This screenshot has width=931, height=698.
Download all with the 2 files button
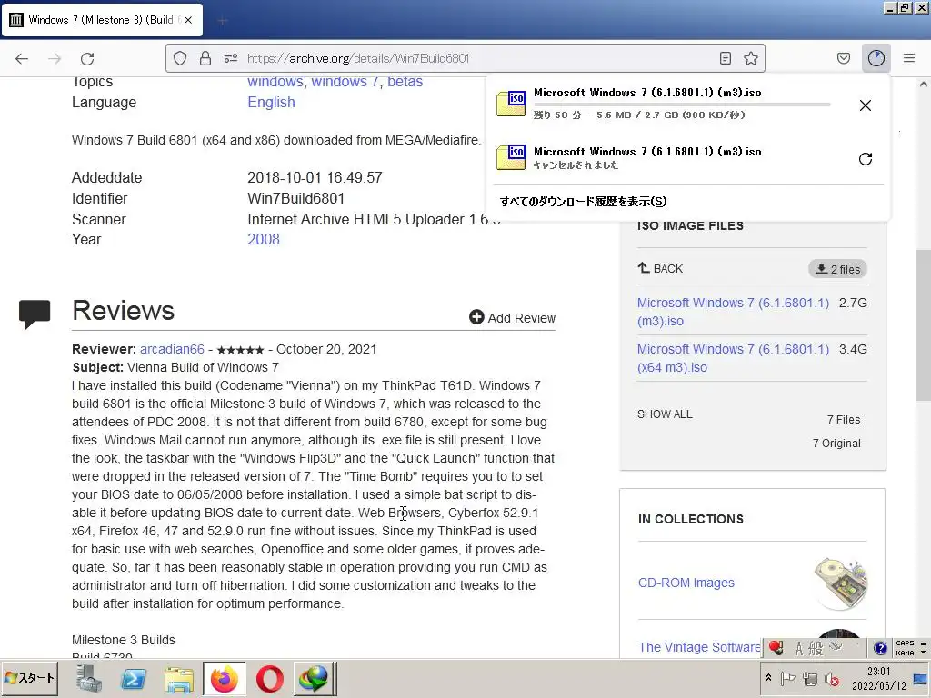[x=837, y=269]
